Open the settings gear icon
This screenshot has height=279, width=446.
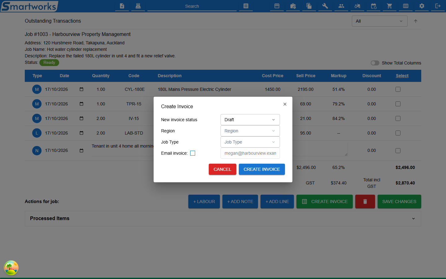pos(422,6)
